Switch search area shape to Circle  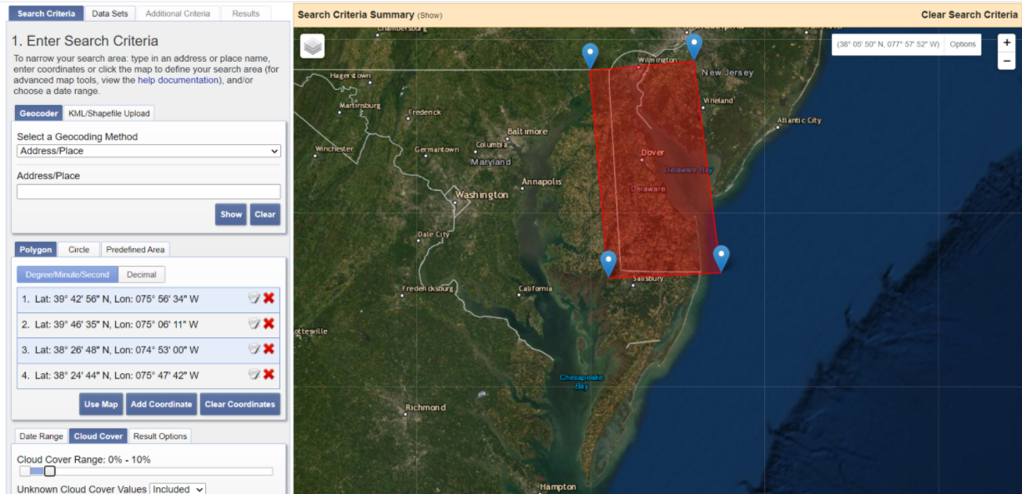pyautogui.click(x=78, y=249)
